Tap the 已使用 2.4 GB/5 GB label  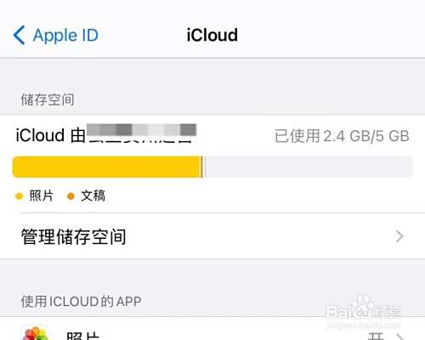click(342, 136)
